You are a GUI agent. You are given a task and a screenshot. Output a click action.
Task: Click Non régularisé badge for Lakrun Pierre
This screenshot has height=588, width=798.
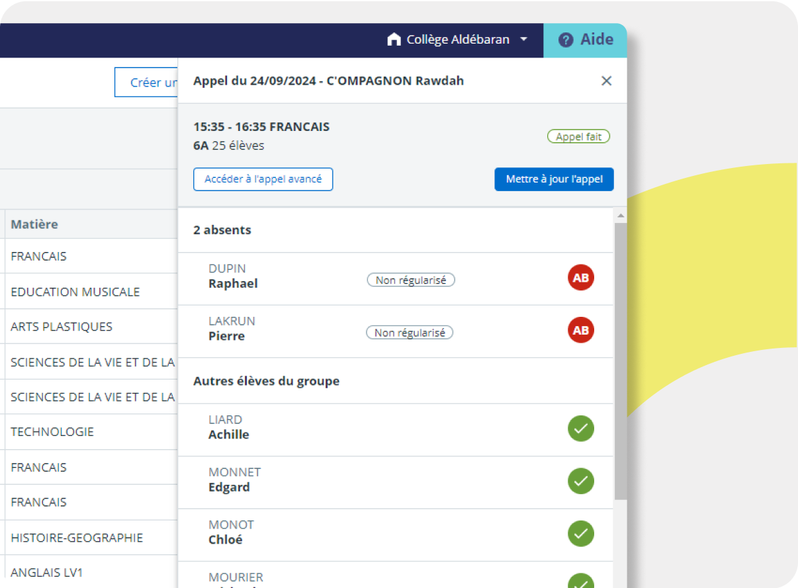click(410, 333)
